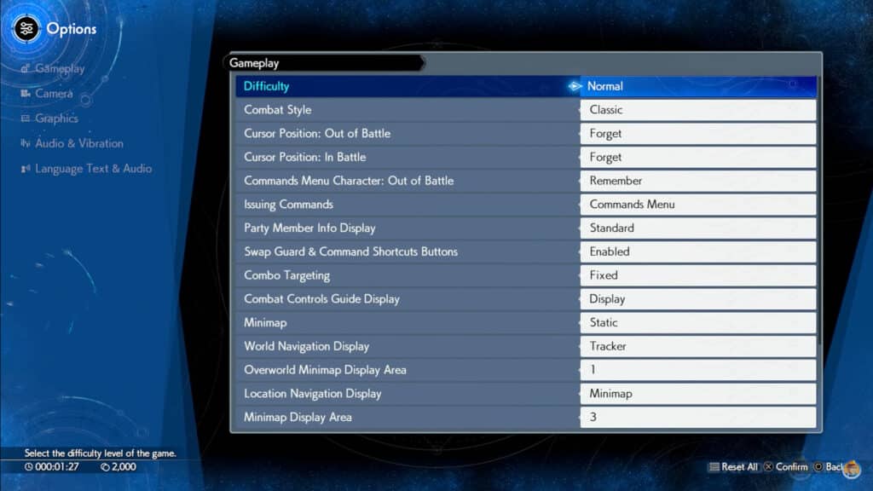Click Confirm label at bottom

pyautogui.click(x=791, y=466)
